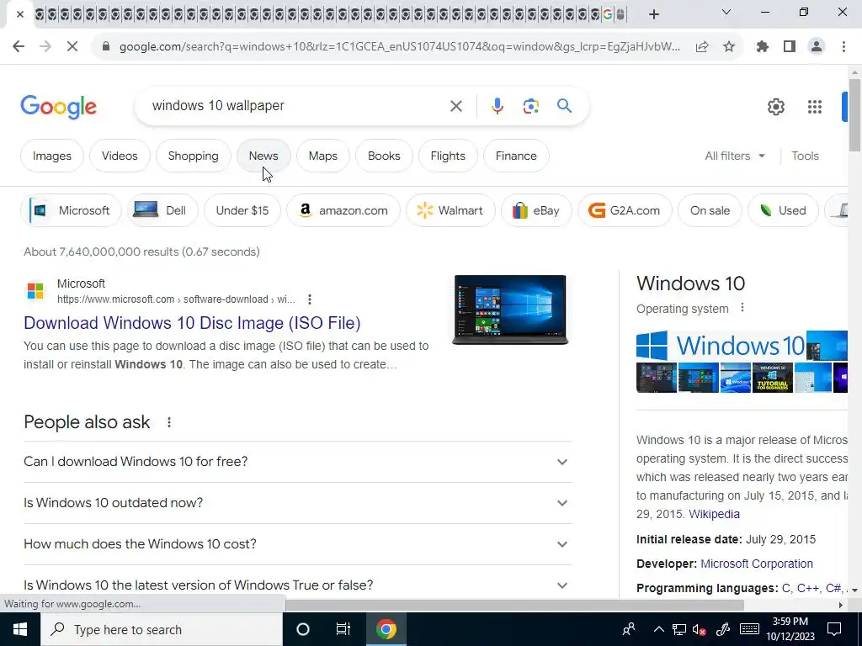Expand Can I download Windows 10 for free
This screenshot has height=646, width=862.
[x=297, y=462]
